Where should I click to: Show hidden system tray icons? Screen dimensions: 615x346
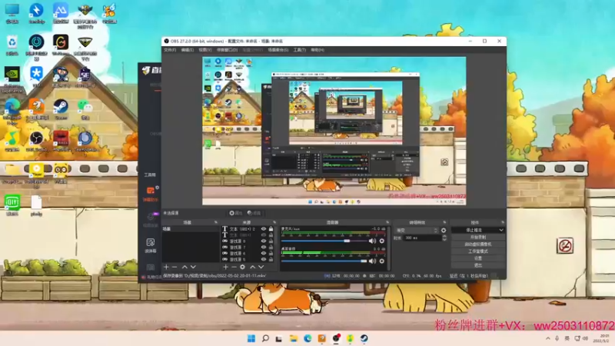(x=547, y=338)
